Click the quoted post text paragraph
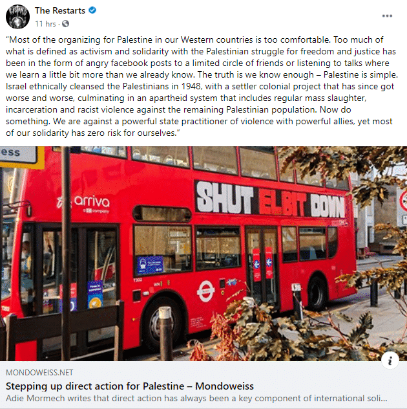The image size is (407, 409). [x=202, y=86]
